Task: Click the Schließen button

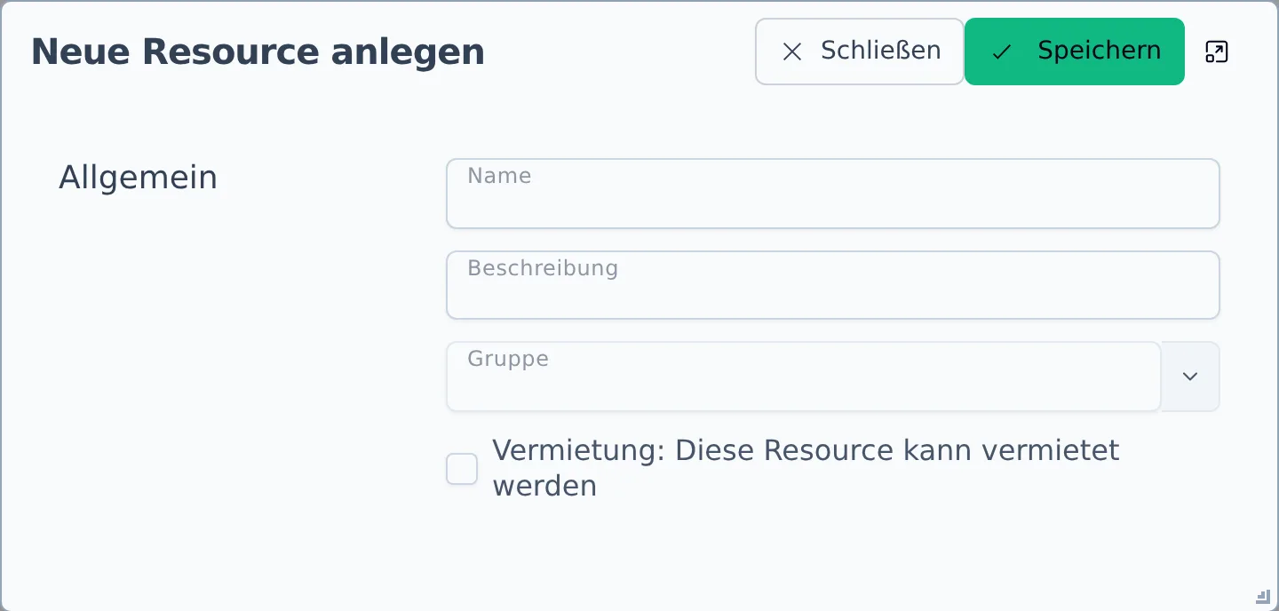Action: 859,52
